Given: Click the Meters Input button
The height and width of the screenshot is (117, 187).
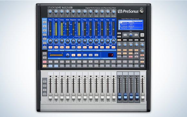Looking at the screenshot, I should pos(44,82).
